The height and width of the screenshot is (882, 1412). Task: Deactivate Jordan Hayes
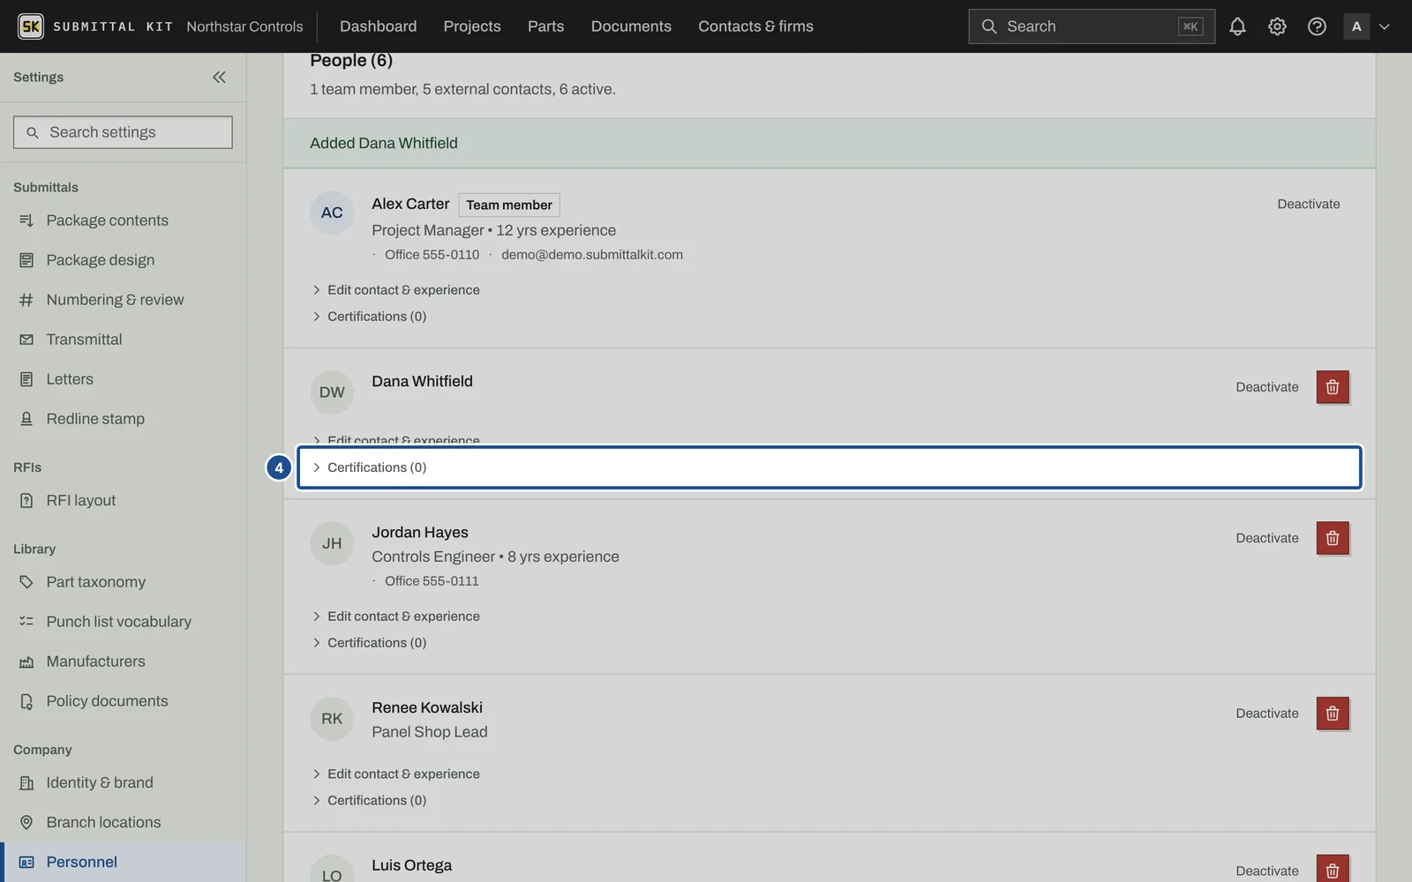(x=1266, y=538)
